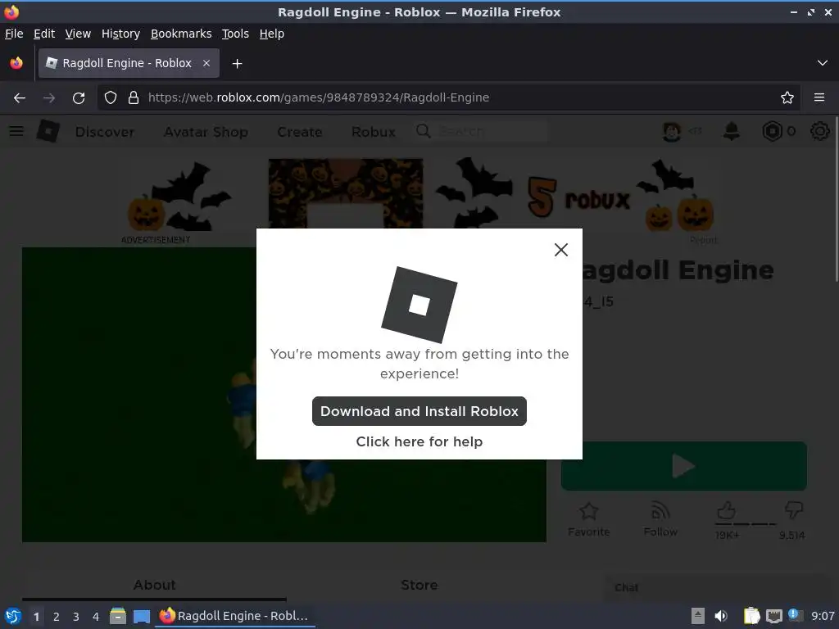The image size is (839, 629).
Task: Click the URL address bar
Action: point(450,97)
